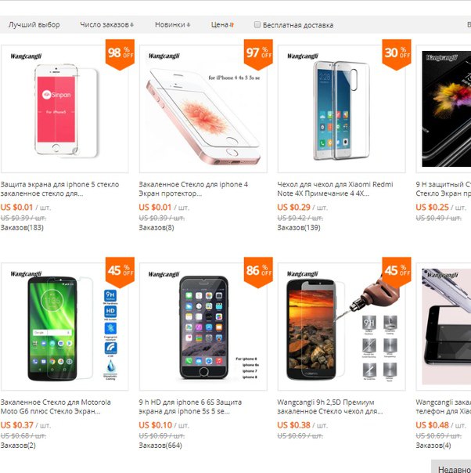Image resolution: width=471 pixels, height=473 pixels.
Task: Open the Xiaomi Redmi Note 4X case link
Action: (x=335, y=189)
